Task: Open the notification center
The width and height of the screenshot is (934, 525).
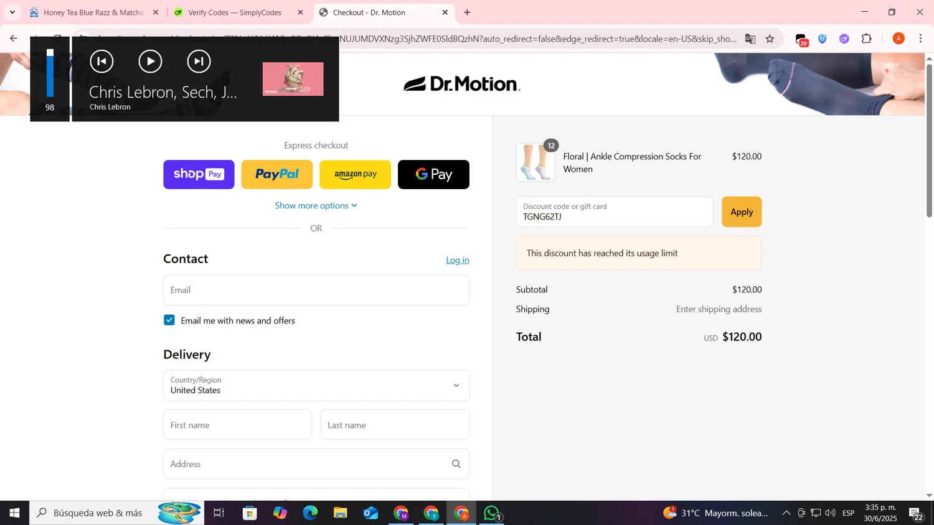Action: click(916, 513)
